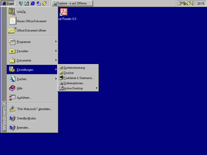
Task: Click the Active Desktop icon
Action: click(61, 88)
